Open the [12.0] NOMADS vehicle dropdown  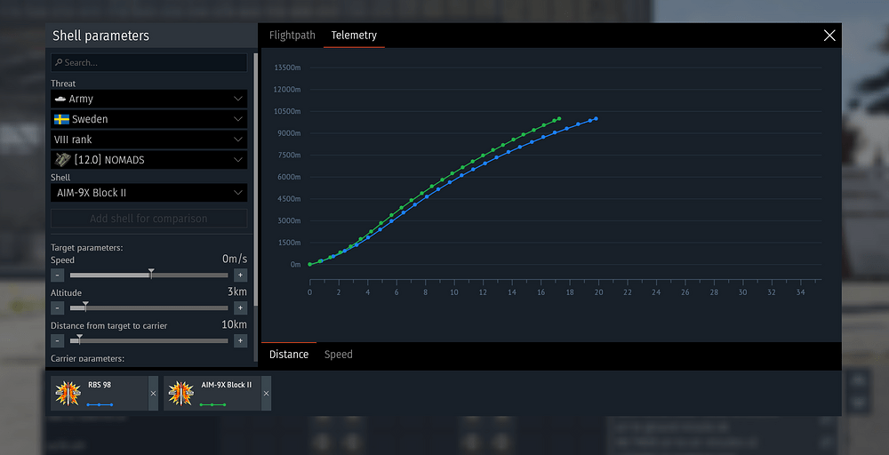(x=149, y=160)
